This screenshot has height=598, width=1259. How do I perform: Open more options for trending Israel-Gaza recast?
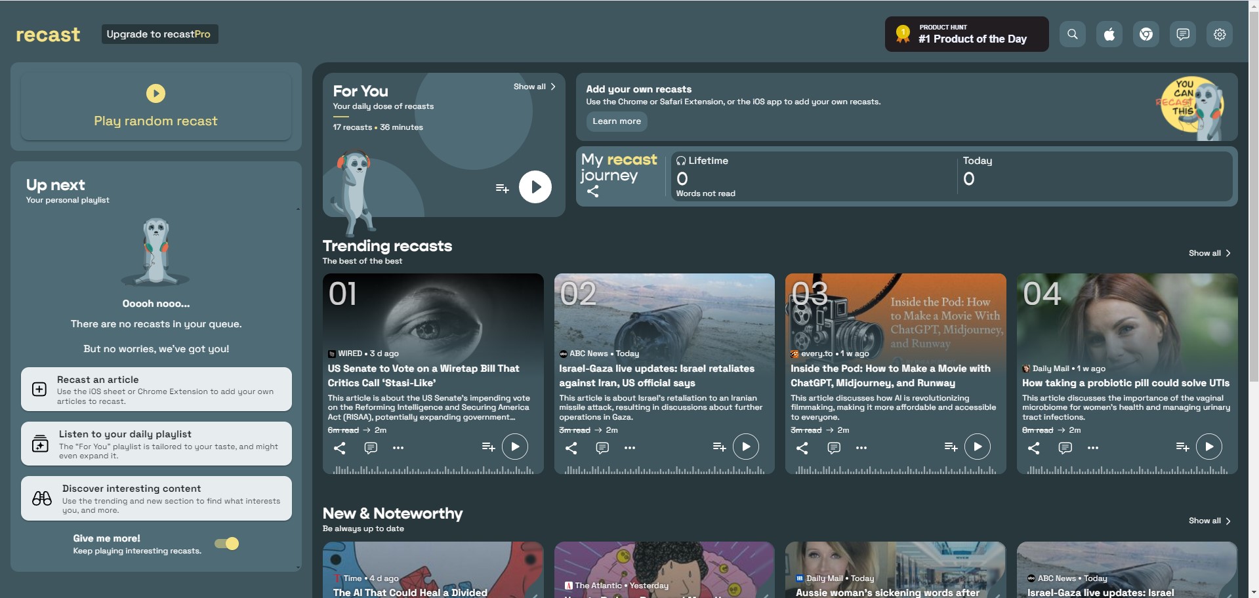tap(630, 448)
